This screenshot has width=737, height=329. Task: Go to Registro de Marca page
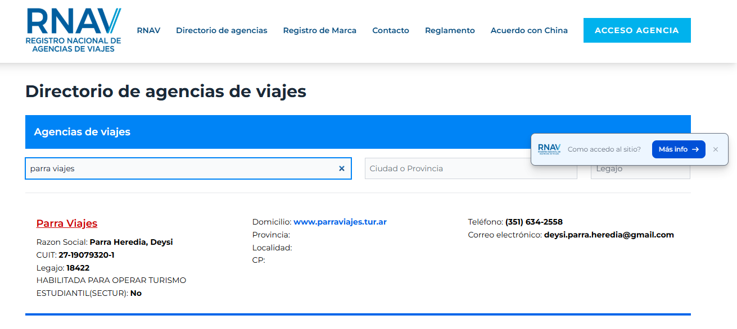pos(320,30)
